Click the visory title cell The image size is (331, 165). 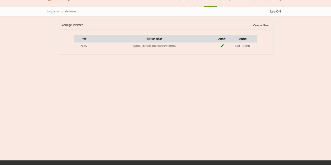[84, 46]
